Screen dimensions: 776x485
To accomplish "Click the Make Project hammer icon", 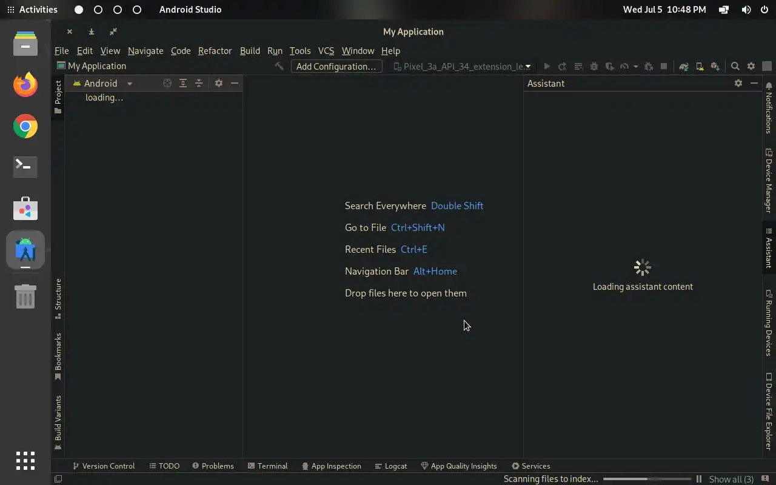I will (x=279, y=66).
